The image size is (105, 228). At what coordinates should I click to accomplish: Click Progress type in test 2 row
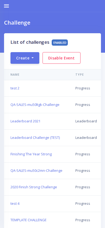tap(83, 88)
